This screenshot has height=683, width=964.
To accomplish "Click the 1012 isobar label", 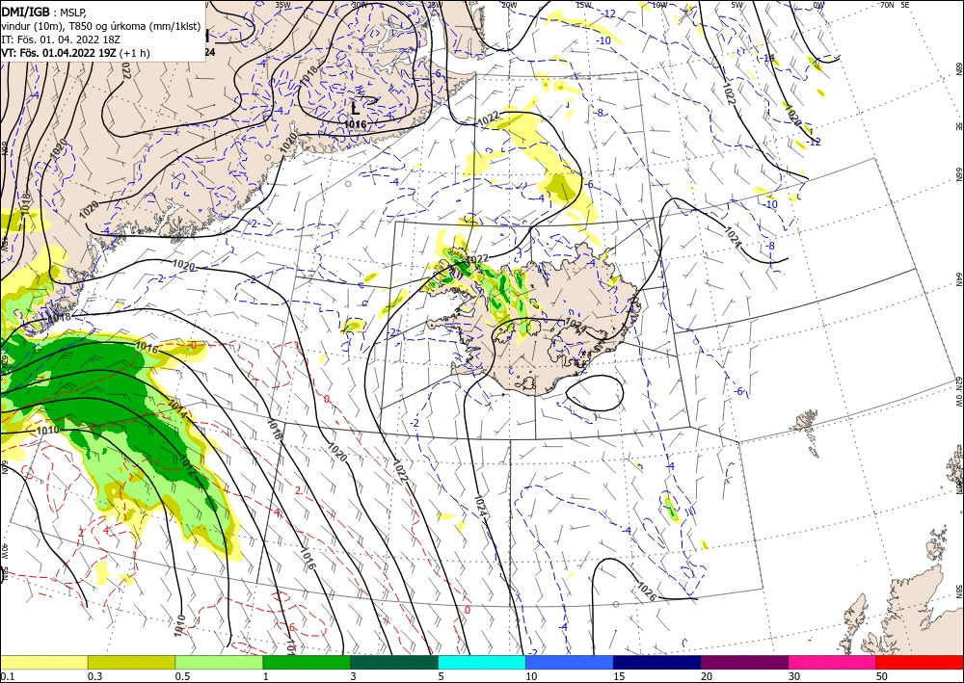I will pos(187,467).
